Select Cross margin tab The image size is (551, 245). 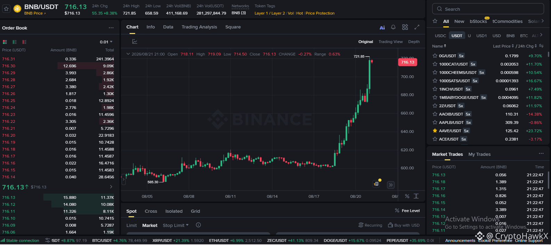(151, 211)
